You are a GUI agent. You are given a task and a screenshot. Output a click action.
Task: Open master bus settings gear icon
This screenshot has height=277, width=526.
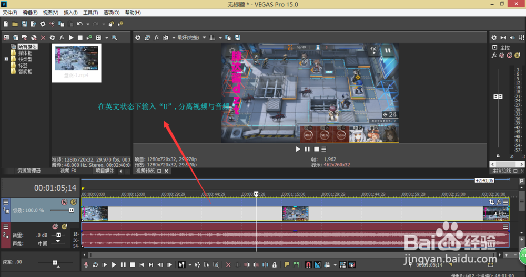[x=494, y=38]
